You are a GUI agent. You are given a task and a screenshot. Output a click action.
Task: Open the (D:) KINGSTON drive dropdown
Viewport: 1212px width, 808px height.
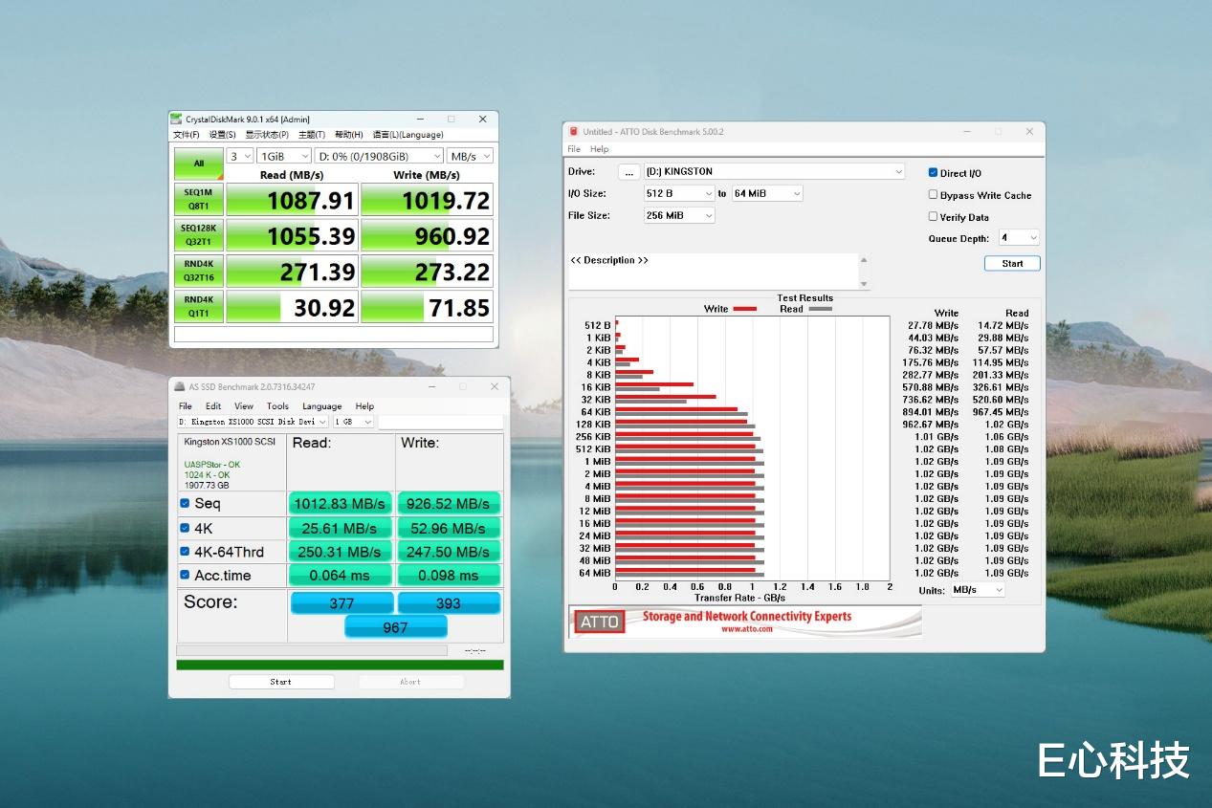775,171
